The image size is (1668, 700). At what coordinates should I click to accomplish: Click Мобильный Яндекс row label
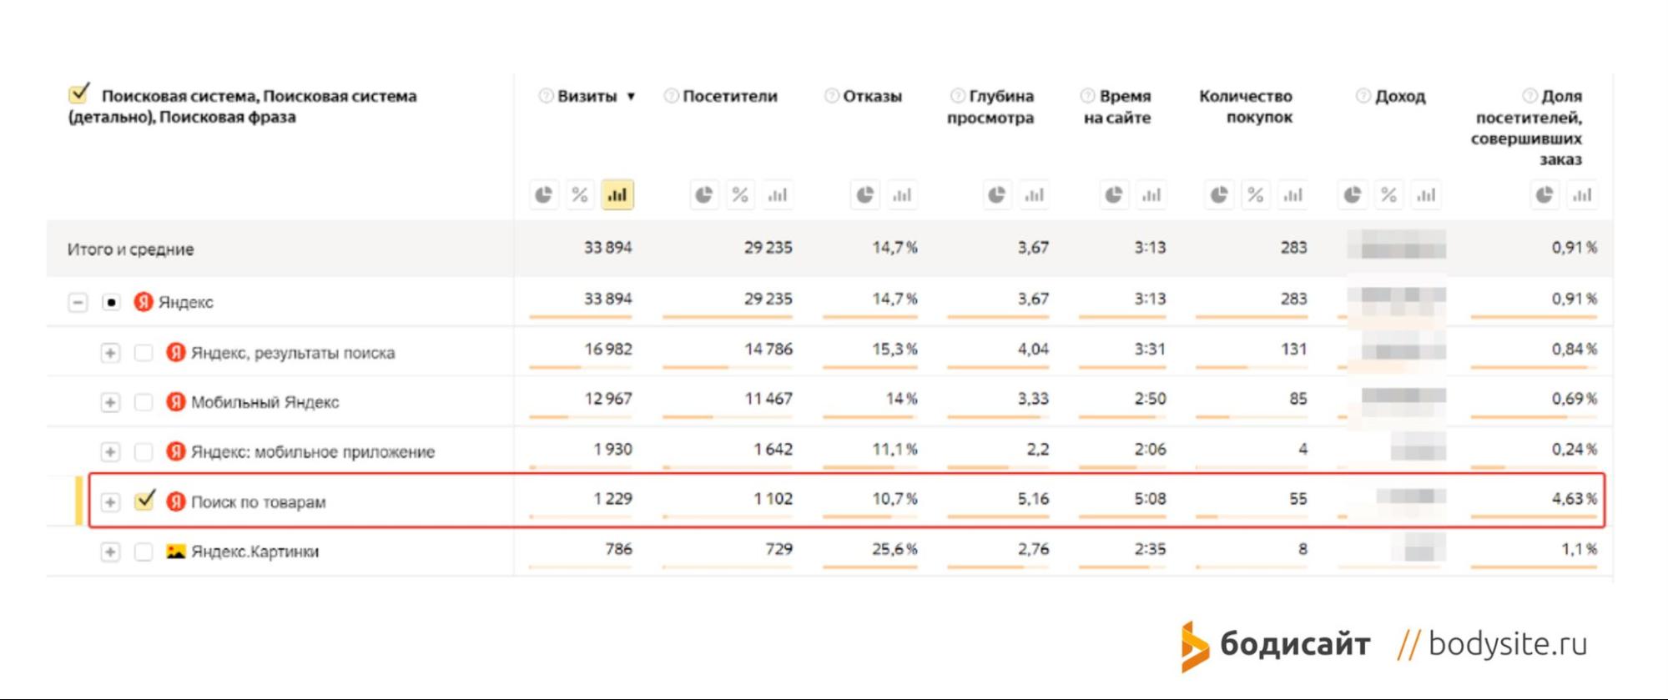tap(265, 402)
